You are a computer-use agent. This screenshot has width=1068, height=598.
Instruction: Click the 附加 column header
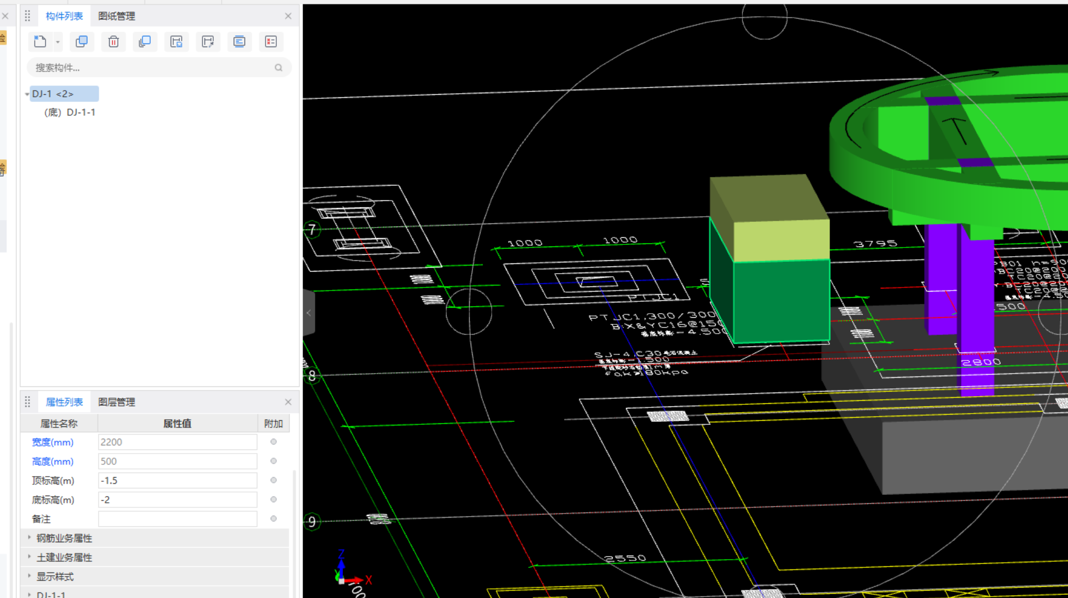pyautogui.click(x=273, y=424)
